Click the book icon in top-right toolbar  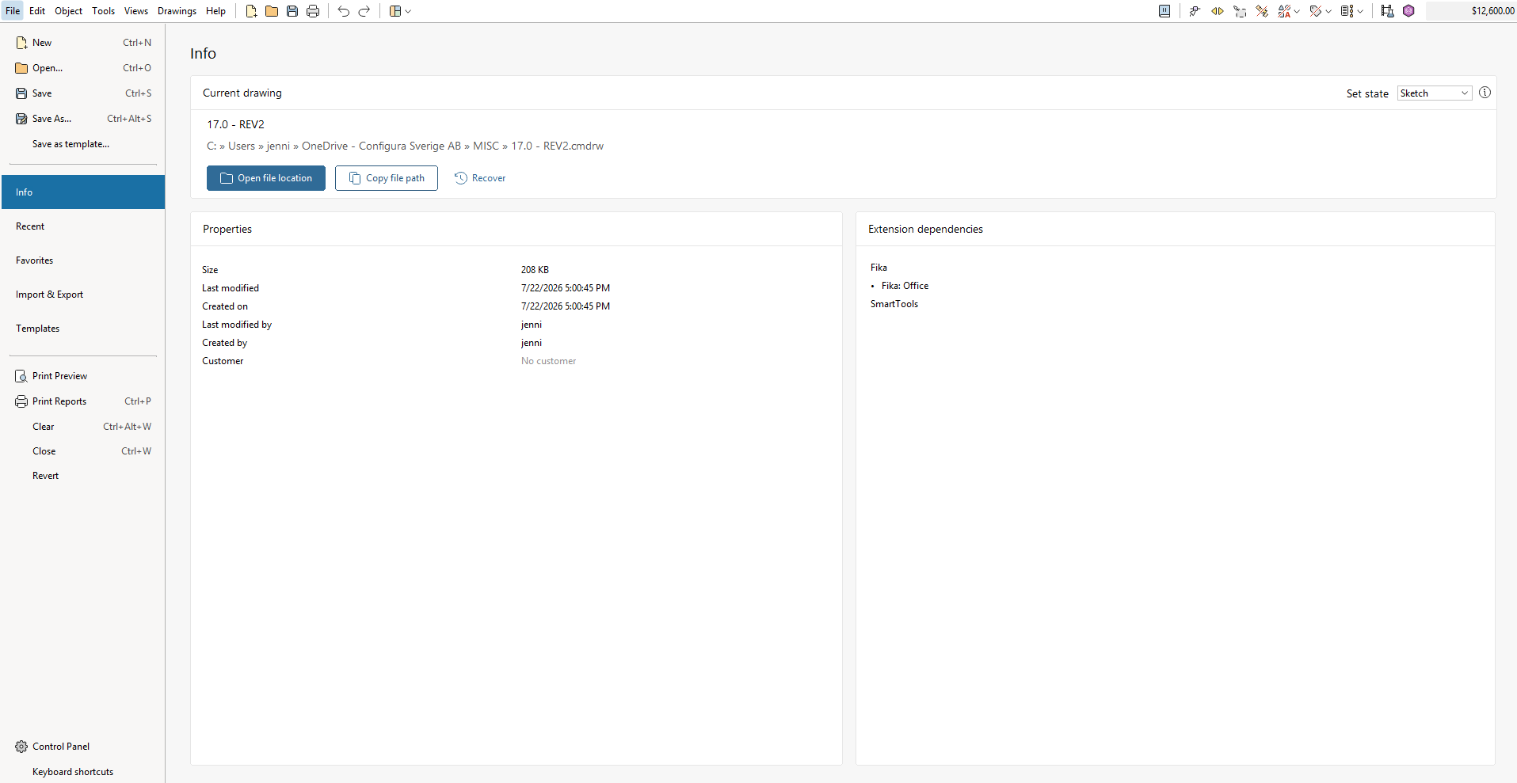(x=1164, y=11)
